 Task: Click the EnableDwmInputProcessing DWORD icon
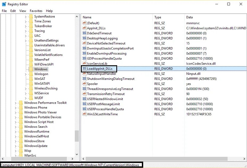pyautogui.click(x=84, y=53)
